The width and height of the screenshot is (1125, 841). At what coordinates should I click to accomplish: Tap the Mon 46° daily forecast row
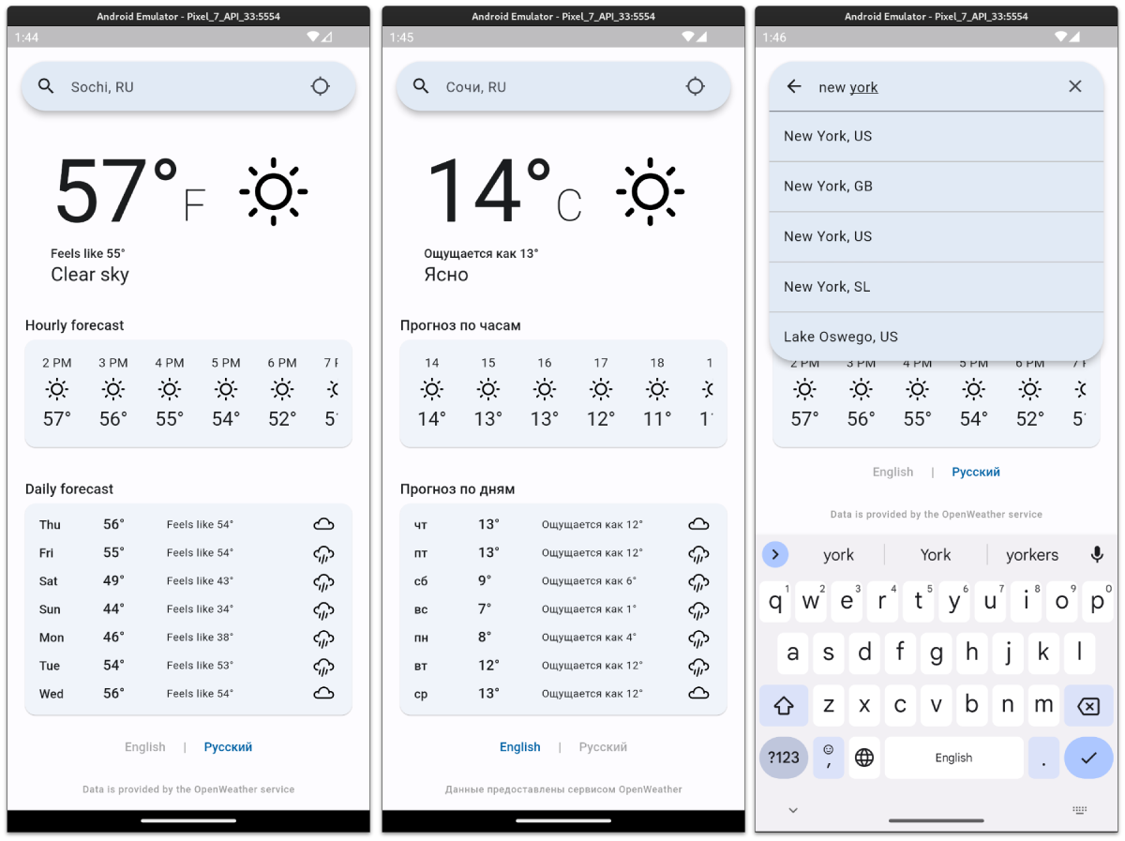(188, 638)
